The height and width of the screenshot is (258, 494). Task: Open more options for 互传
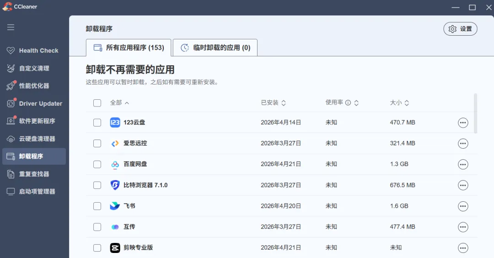463,227
